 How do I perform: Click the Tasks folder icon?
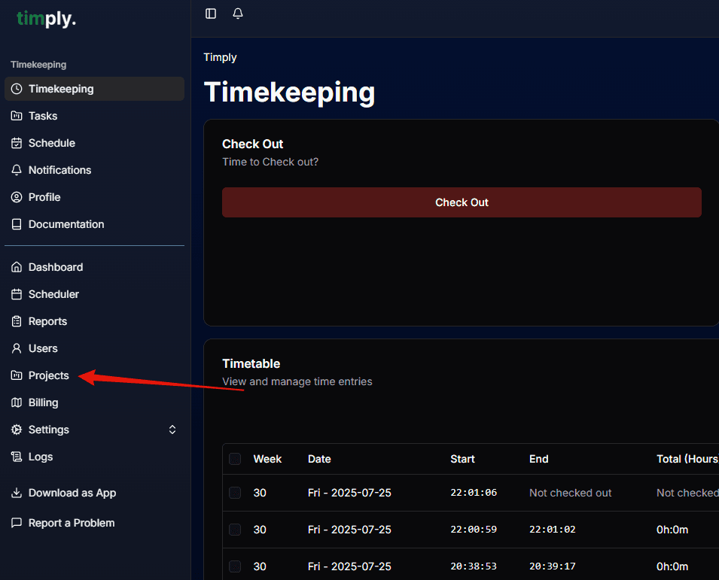point(17,116)
